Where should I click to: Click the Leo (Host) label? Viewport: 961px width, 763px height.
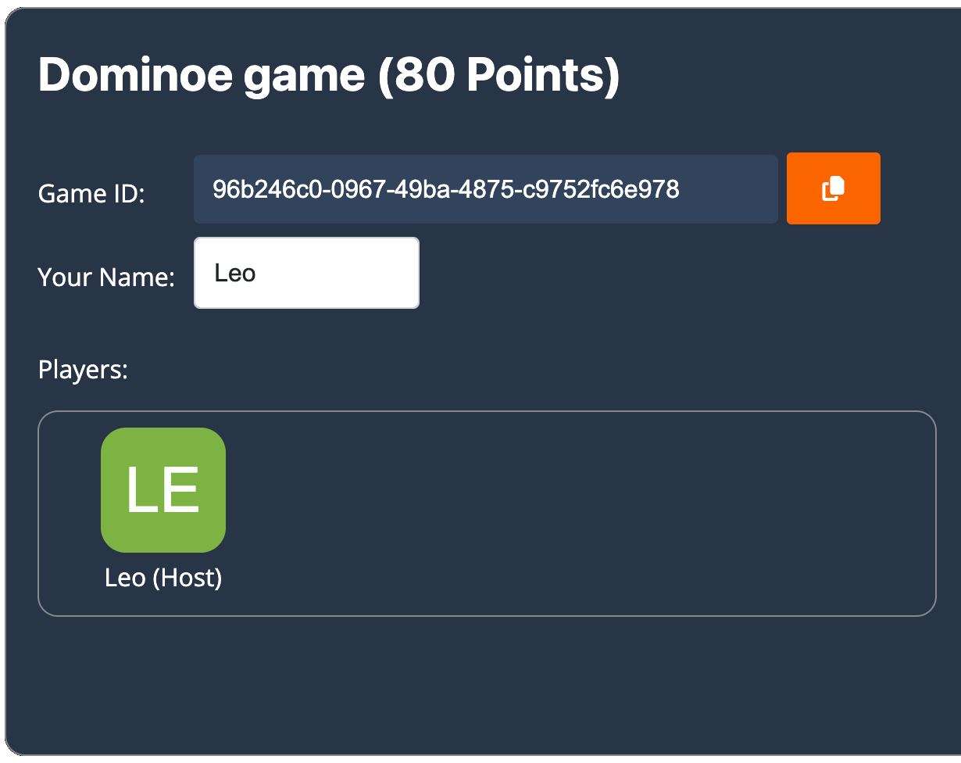[163, 578]
